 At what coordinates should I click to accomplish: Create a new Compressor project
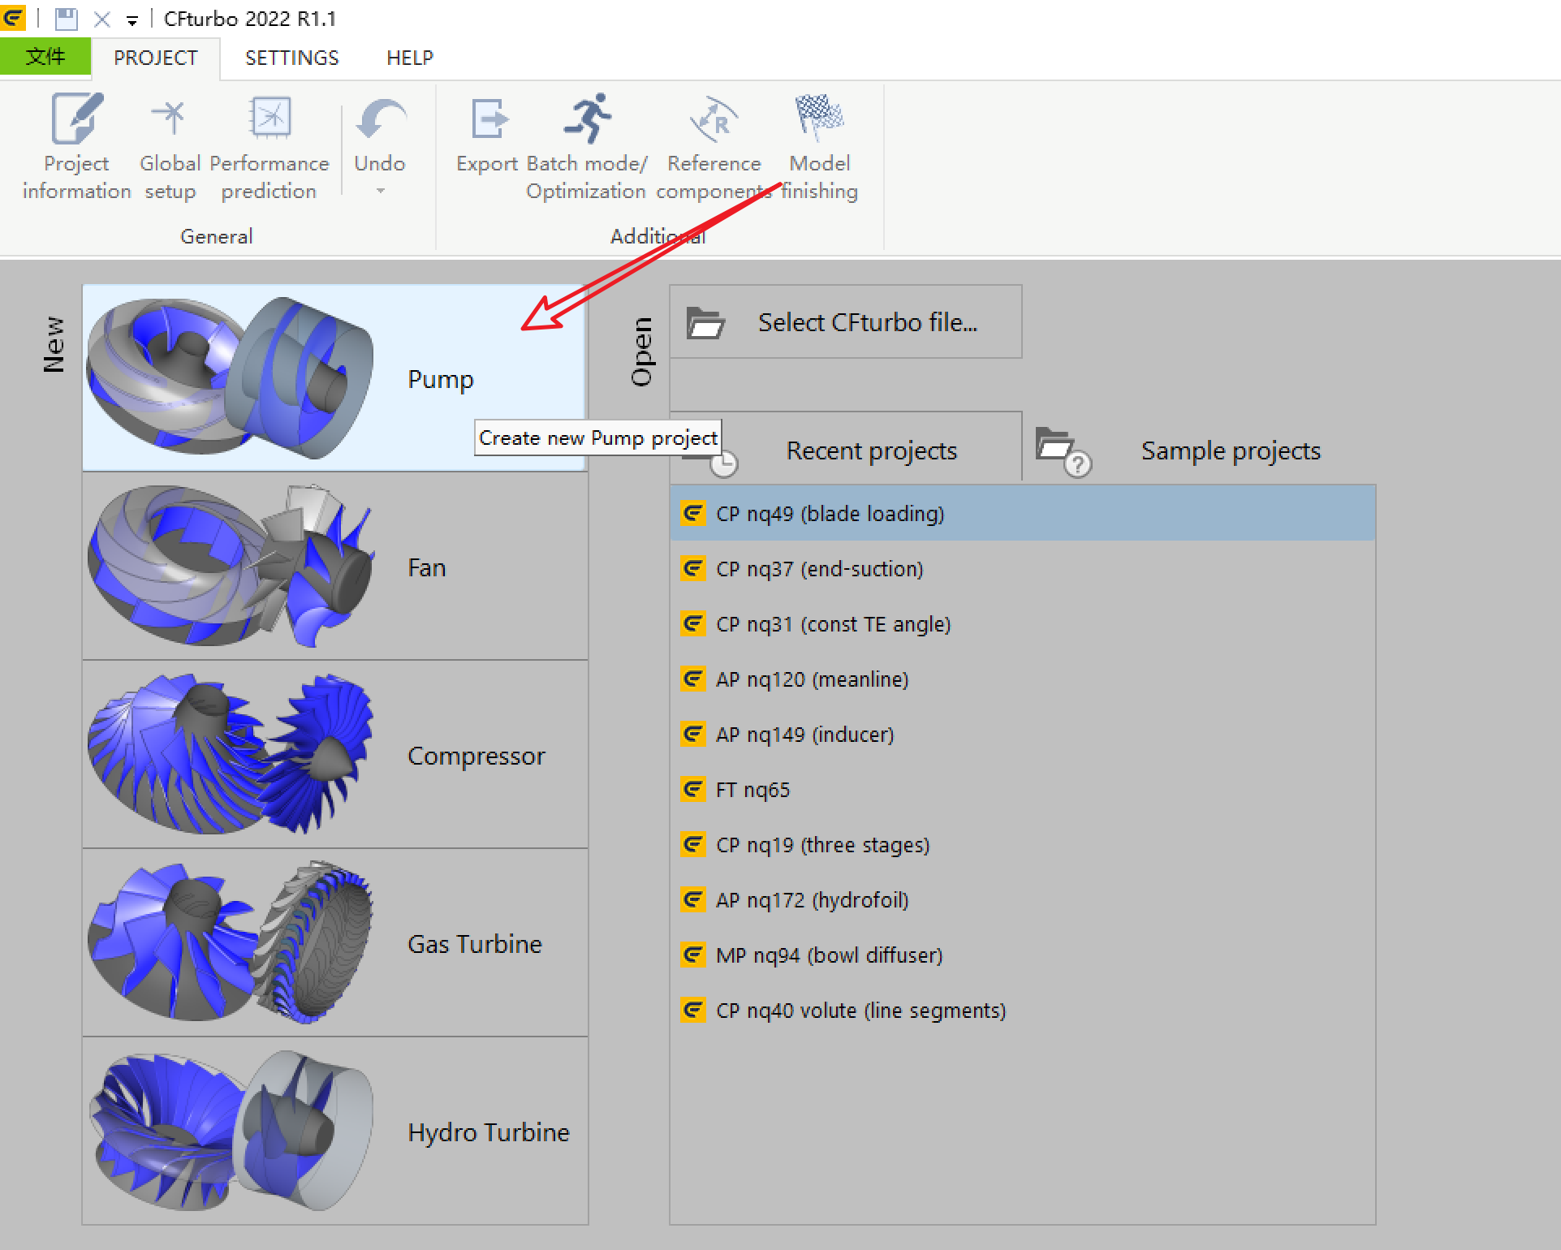[x=334, y=755]
